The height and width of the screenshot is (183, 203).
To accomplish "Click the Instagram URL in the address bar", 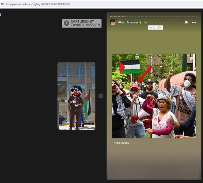I will coord(38,4).
